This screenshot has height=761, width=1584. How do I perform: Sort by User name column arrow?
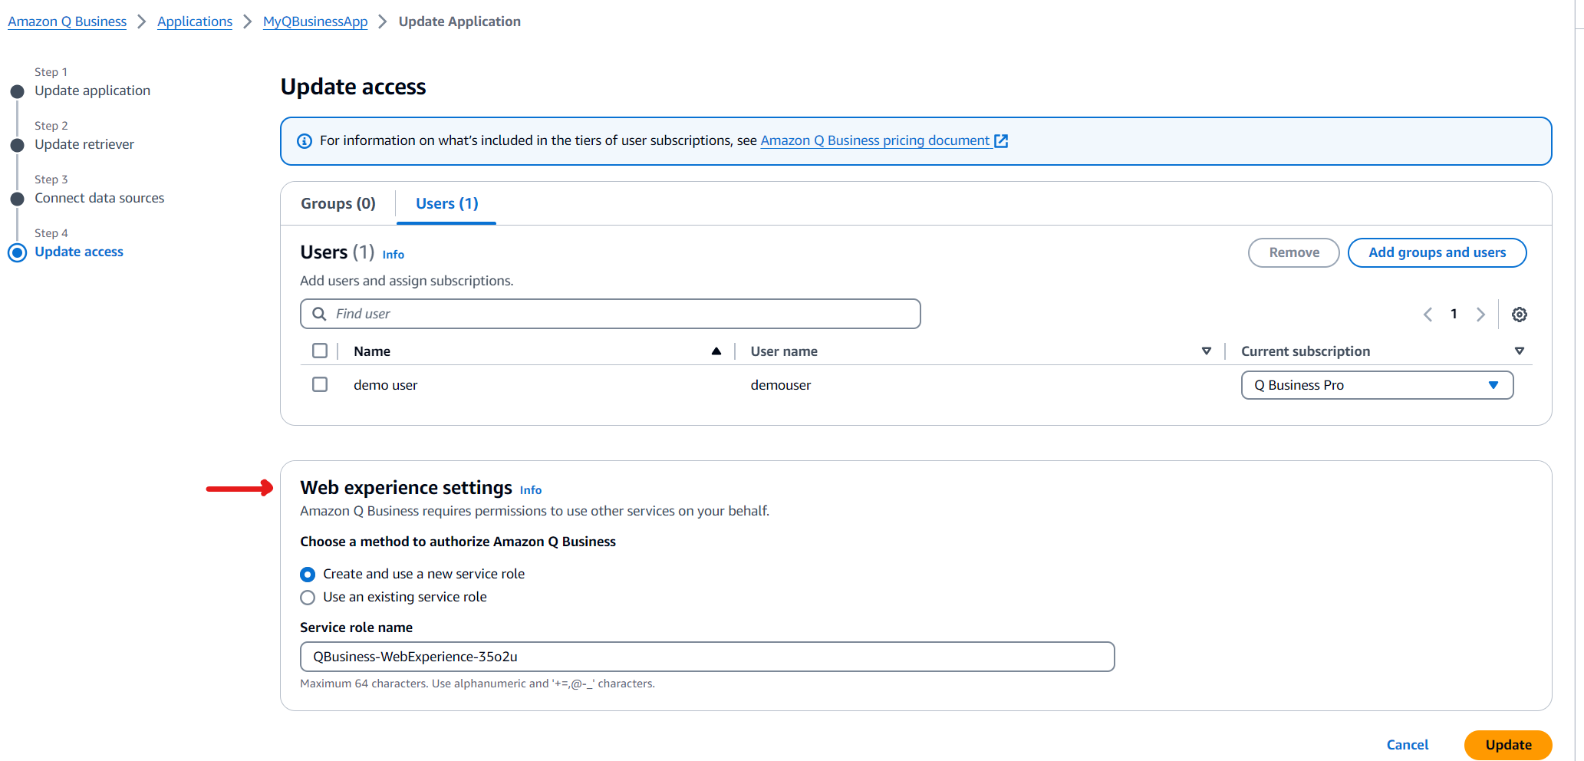pos(1206,351)
